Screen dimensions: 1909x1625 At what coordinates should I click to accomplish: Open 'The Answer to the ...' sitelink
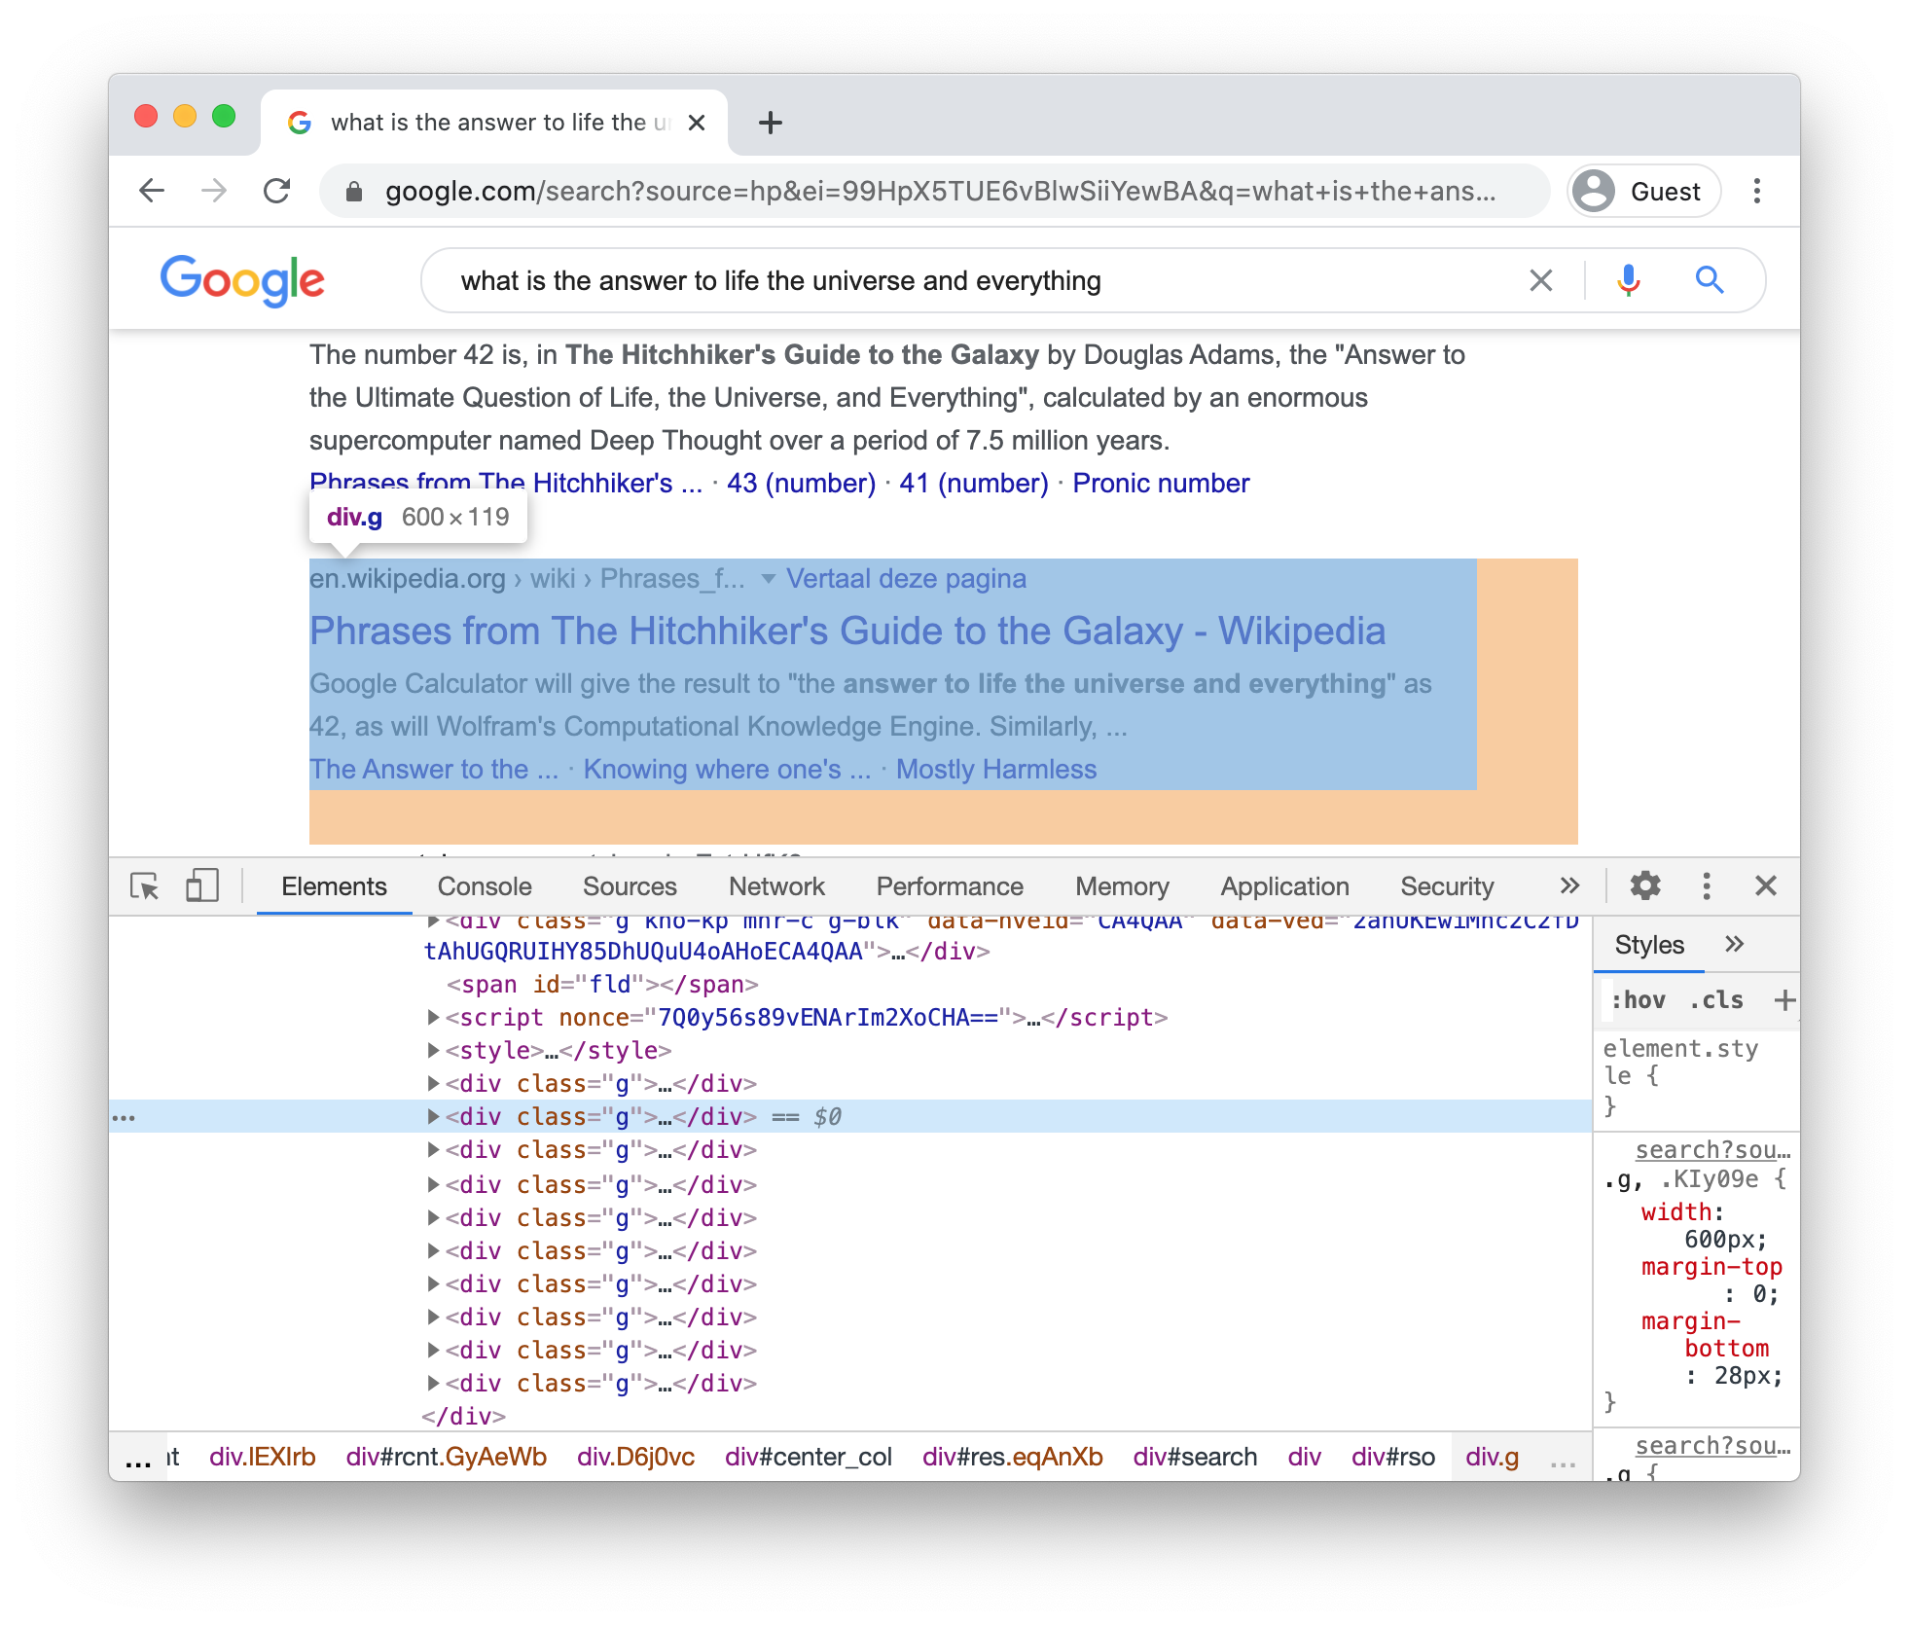coord(434,769)
